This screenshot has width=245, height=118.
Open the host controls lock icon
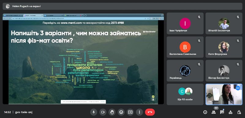tap(239, 112)
